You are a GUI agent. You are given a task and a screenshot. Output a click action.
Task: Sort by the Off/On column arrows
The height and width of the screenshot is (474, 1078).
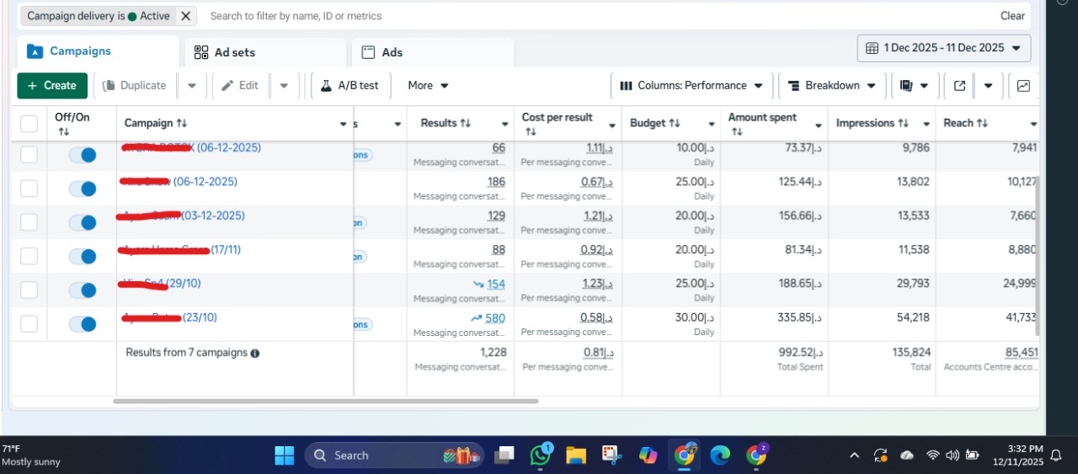(x=63, y=132)
